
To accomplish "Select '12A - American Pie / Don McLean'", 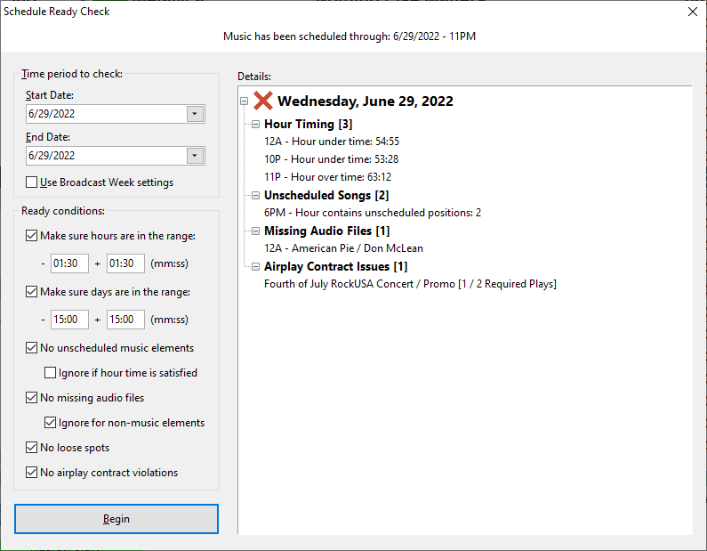I will click(x=343, y=248).
